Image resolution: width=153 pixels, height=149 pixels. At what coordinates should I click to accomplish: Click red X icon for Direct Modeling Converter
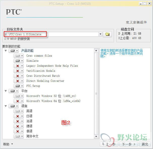tap(18, 81)
